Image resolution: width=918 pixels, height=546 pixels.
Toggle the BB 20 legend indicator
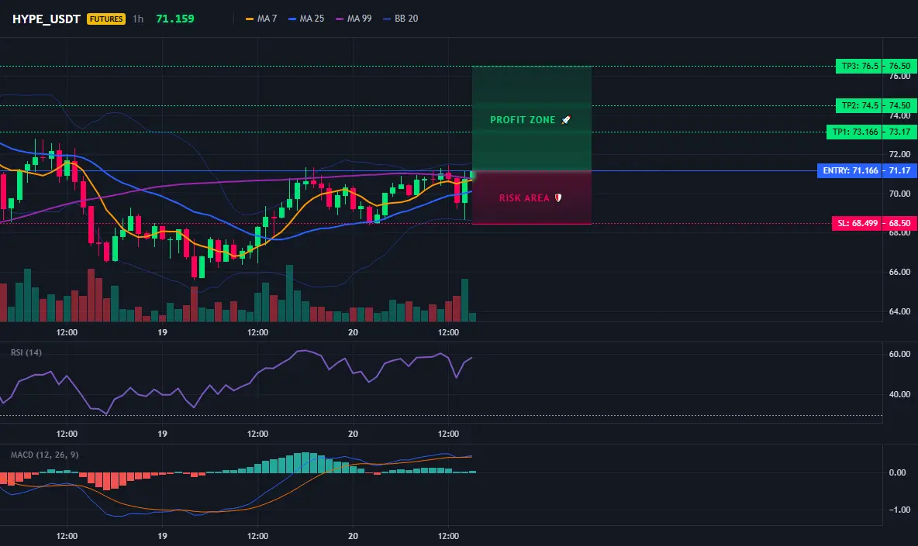pyautogui.click(x=400, y=19)
